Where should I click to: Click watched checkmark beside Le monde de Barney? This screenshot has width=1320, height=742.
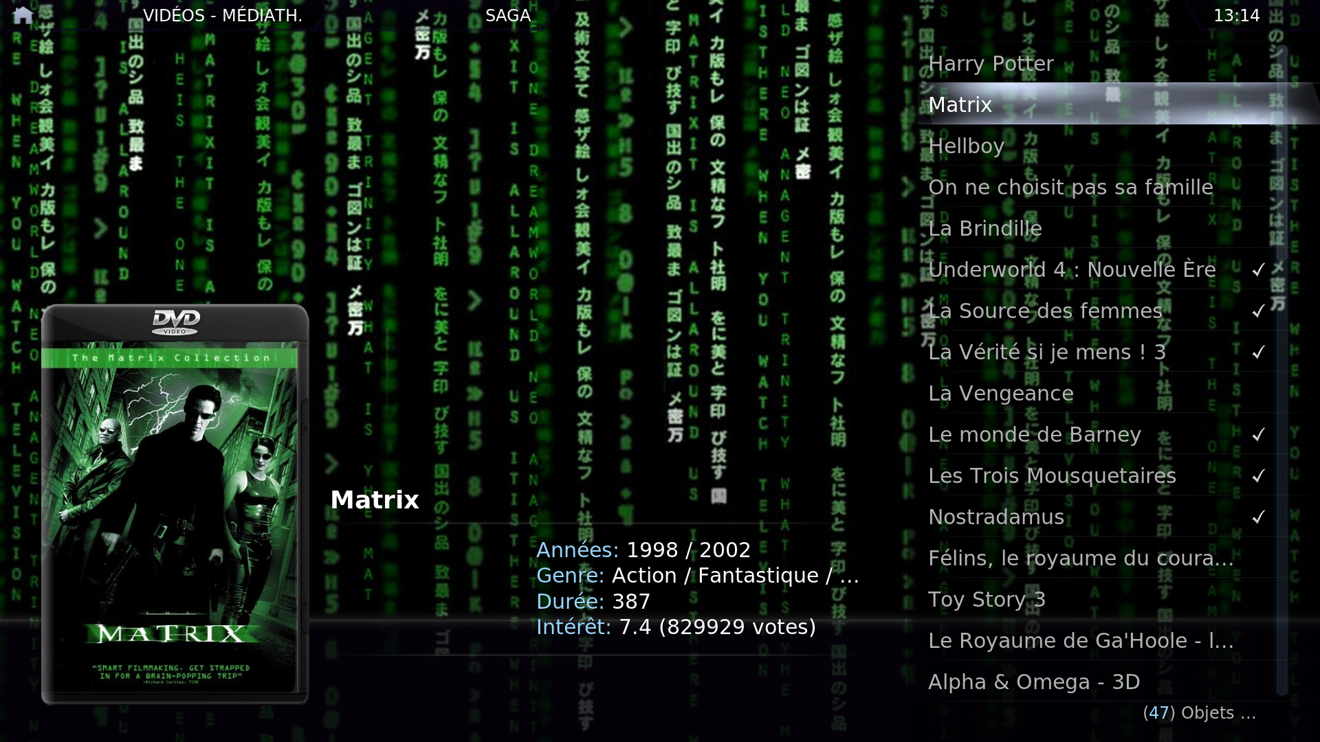(1258, 435)
